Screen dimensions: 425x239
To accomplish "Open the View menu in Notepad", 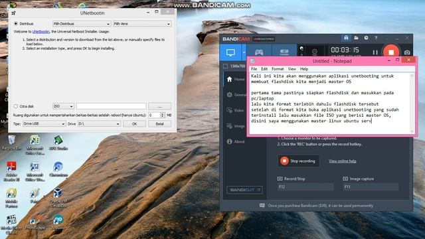I will click(292, 69).
